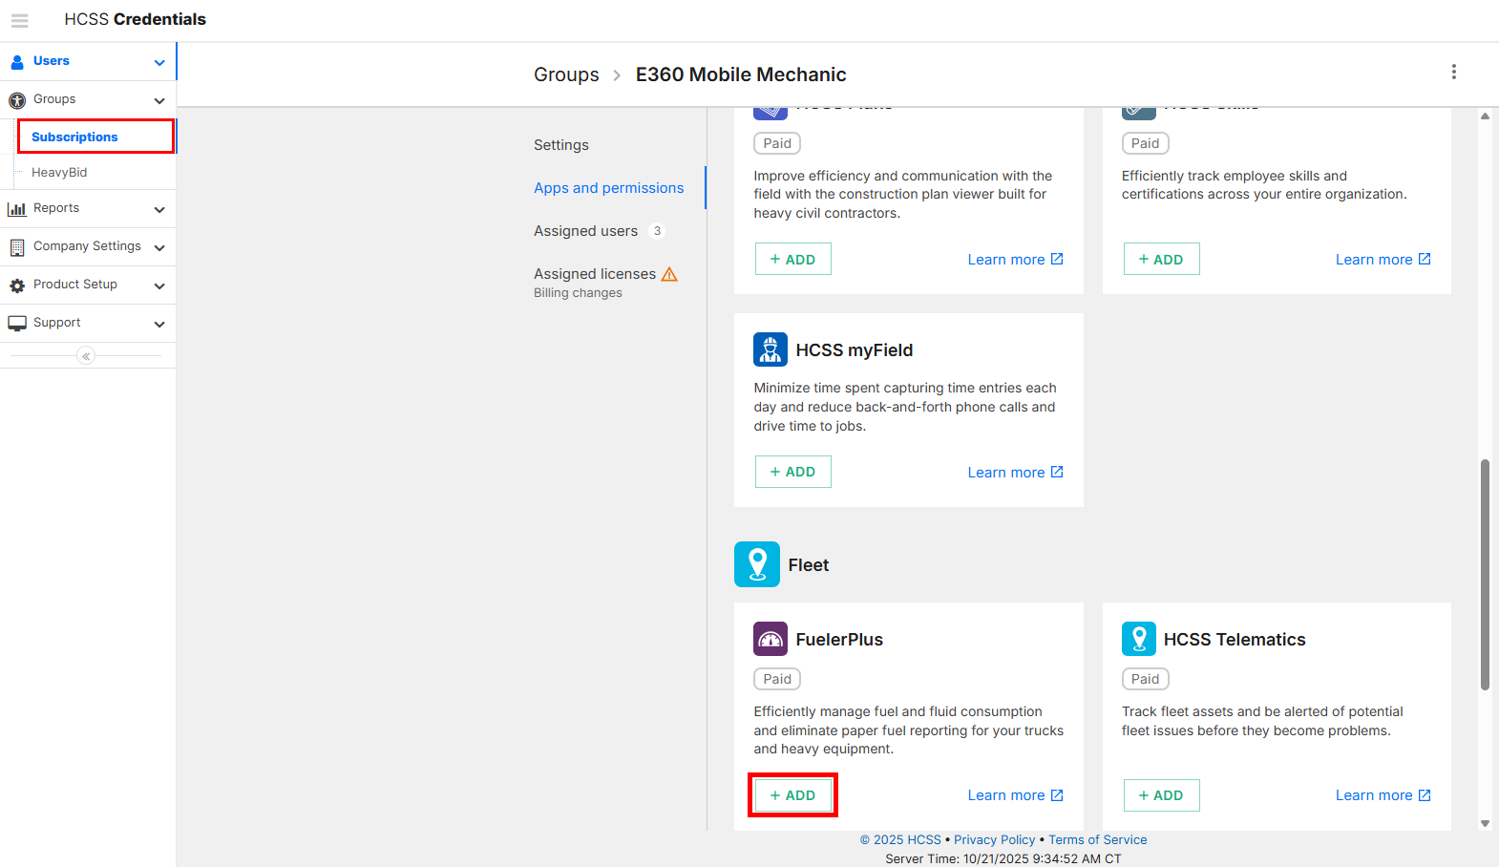Open Learn more for FuelerPlus
Viewport: 1499px width, 867px height.
[1015, 794]
